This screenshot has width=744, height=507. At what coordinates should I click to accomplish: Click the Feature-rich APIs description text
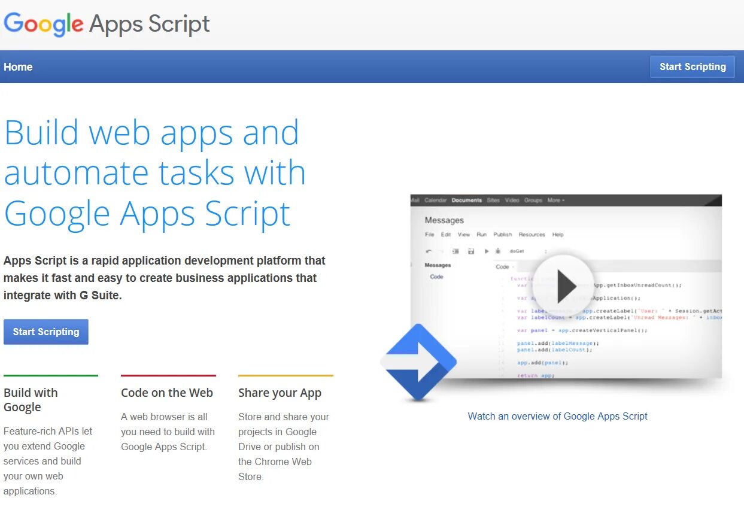tap(48, 461)
